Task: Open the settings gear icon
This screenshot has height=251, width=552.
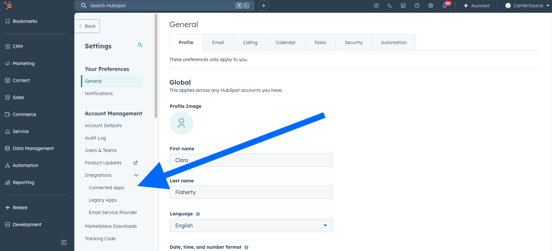Action: click(x=431, y=6)
